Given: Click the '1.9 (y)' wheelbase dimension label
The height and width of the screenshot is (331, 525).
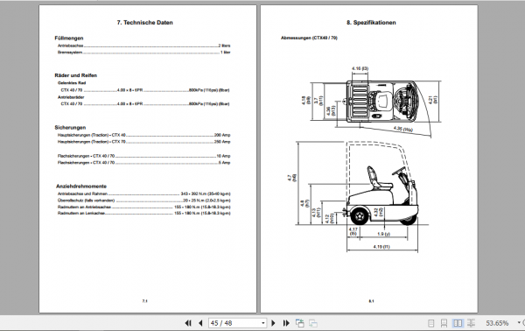Looking at the screenshot, I should 384,234.
